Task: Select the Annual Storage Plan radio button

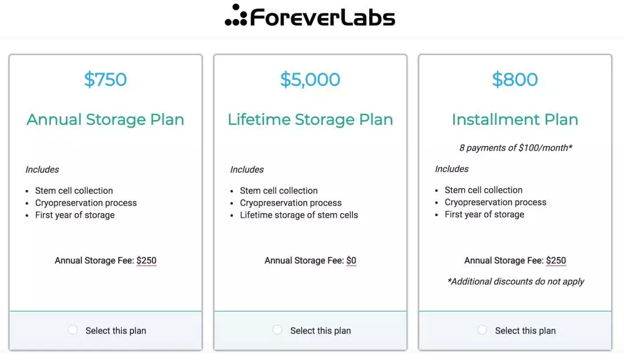Action: [x=73, y=330]
